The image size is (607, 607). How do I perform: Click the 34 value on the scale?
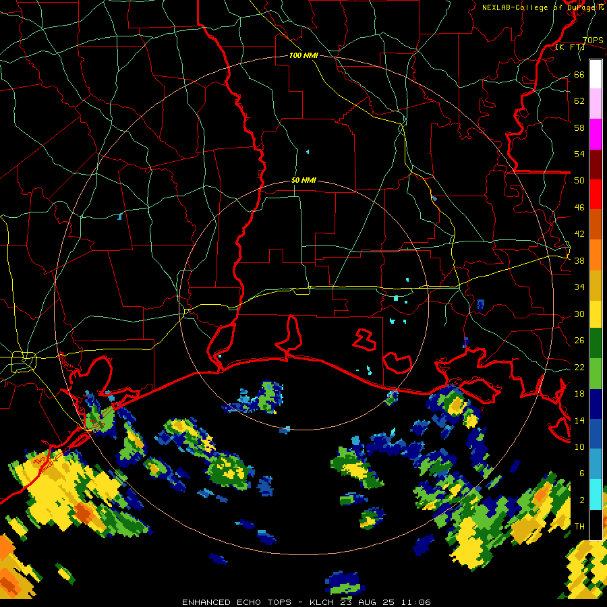(x=579, y=287)
